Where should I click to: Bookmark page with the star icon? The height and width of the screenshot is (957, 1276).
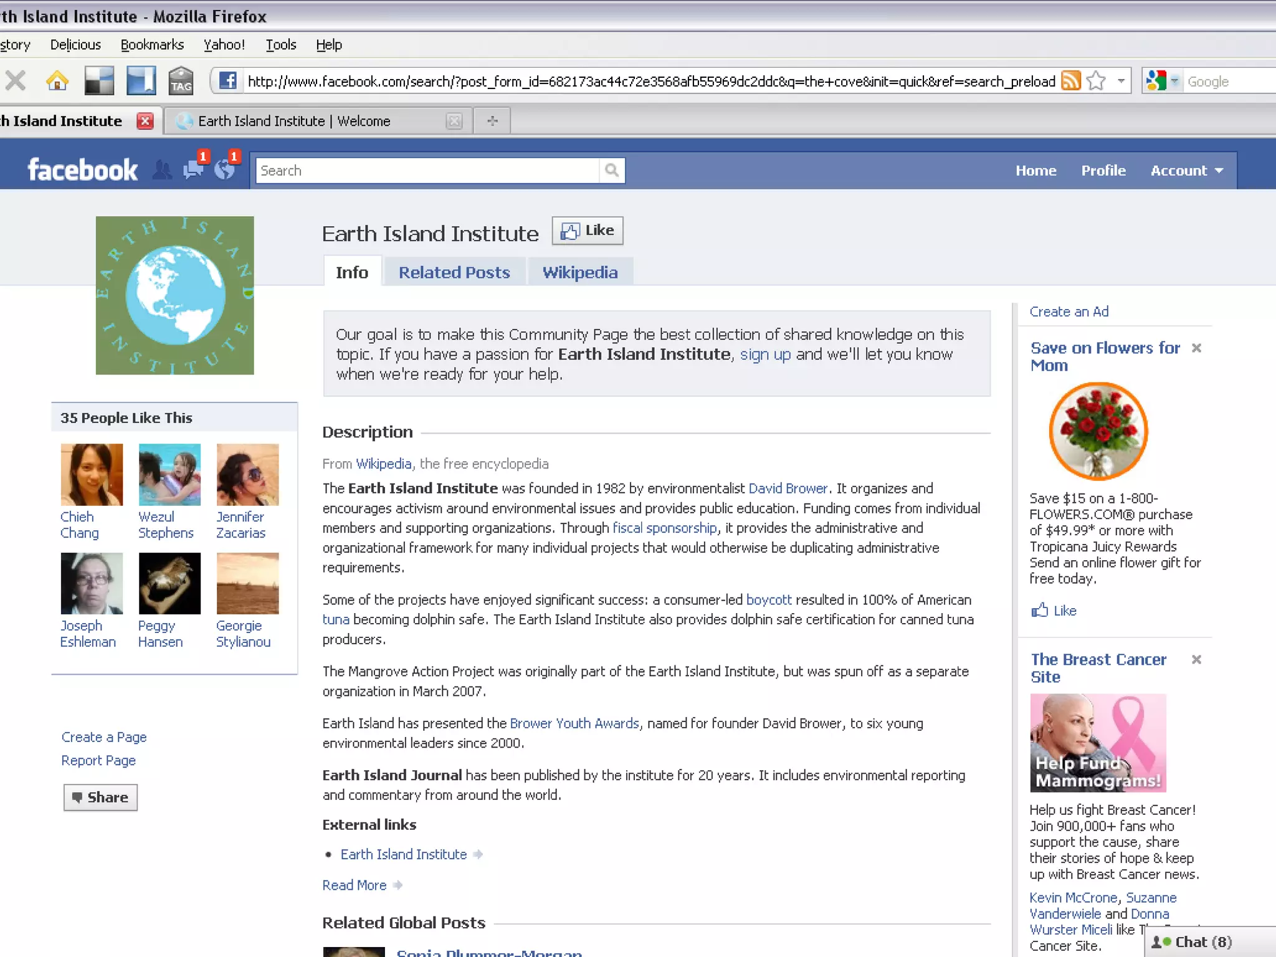click(1096, 81)
